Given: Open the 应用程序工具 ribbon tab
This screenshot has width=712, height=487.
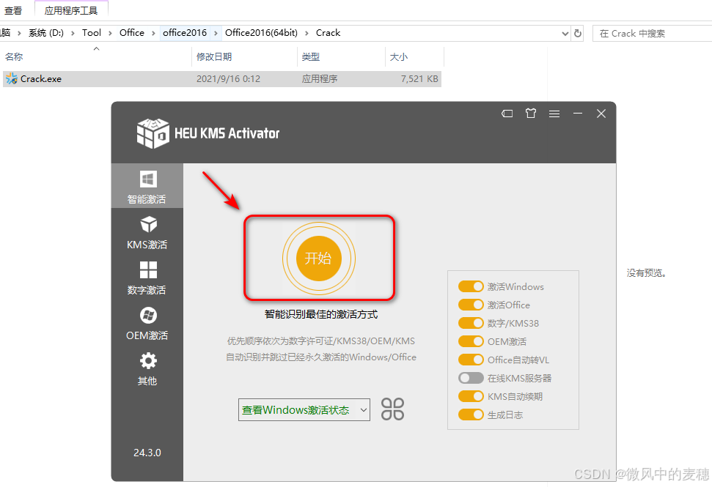Looking at the screenshot, I should [x=71, y=10].
